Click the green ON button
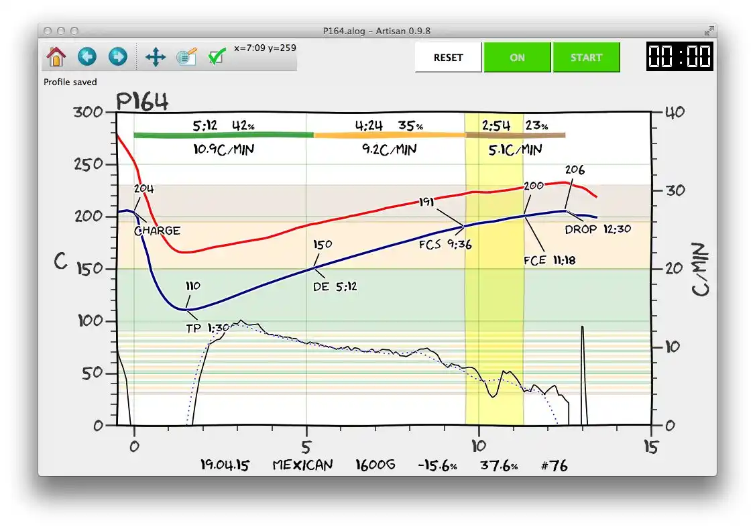755x529 pixels. pyautogui.click(x=517, y=57)
